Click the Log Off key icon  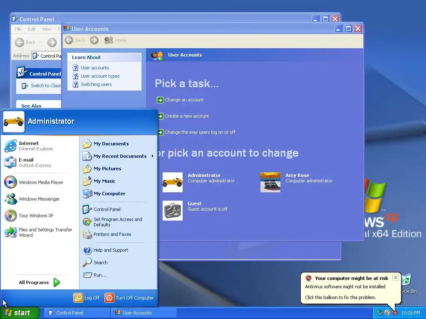click(78, 298)
